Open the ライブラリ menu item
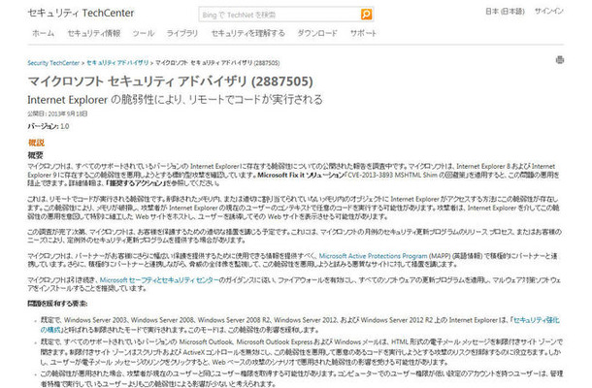 [182, 33]
